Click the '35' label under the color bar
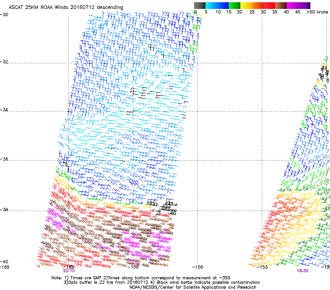The height and width of the screenshot is (290, 330). [x=275, y=12]
